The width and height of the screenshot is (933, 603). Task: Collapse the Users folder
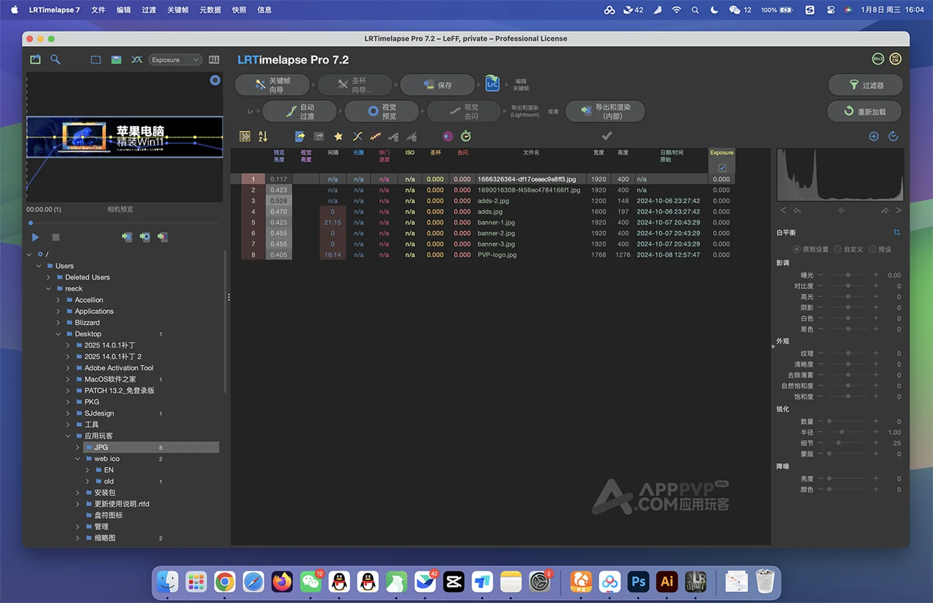tap(38, 266)
